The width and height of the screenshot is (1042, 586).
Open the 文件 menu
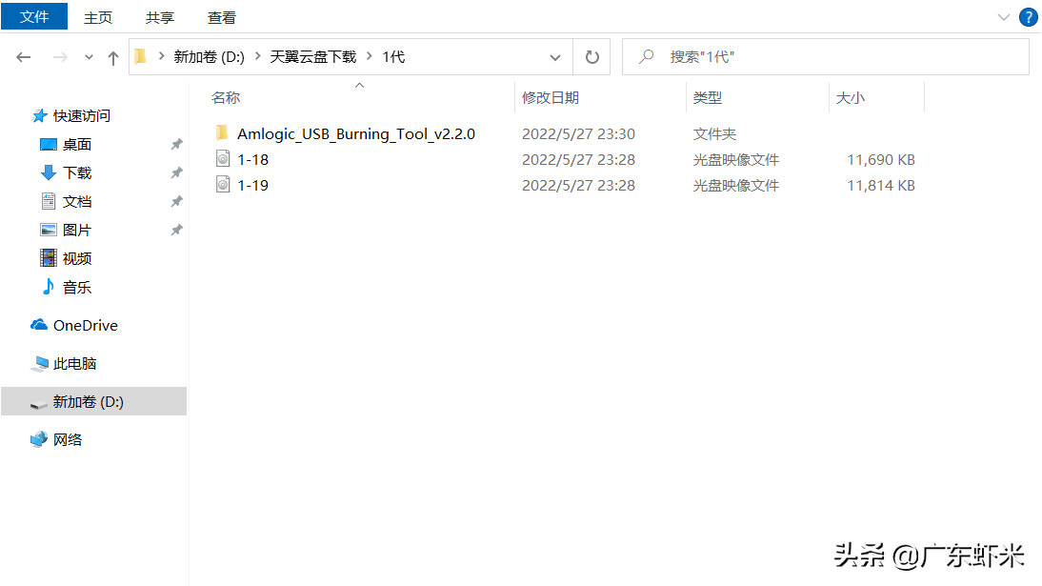pos(34,17)
